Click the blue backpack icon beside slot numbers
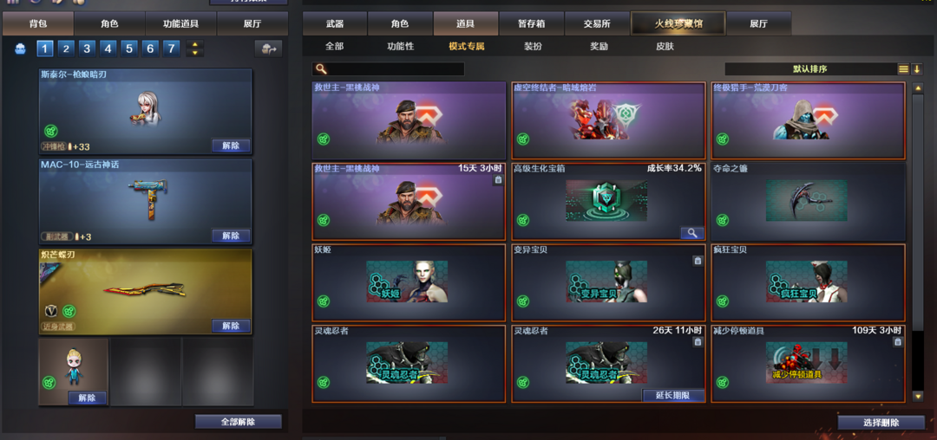The image size is (937, 440). tap(20, 49)
